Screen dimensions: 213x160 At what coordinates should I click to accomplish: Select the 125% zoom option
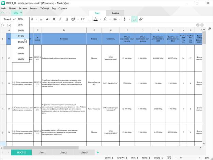pos(20,36)
